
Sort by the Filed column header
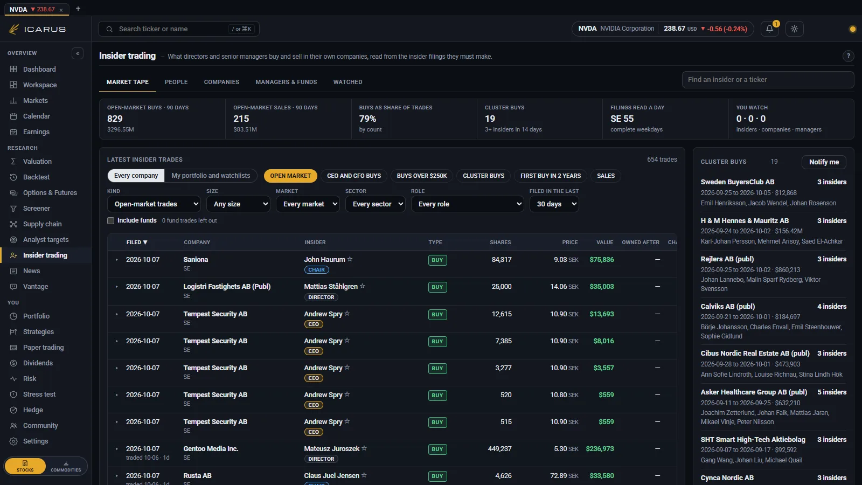(137, 242)
